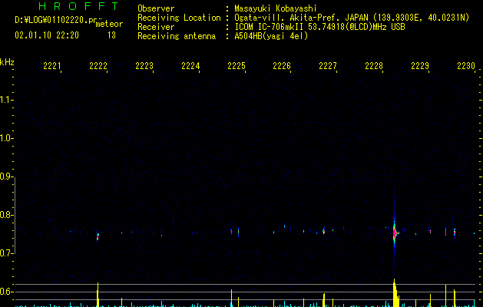
Task: Click the Observer label
Action: [156, 8]
